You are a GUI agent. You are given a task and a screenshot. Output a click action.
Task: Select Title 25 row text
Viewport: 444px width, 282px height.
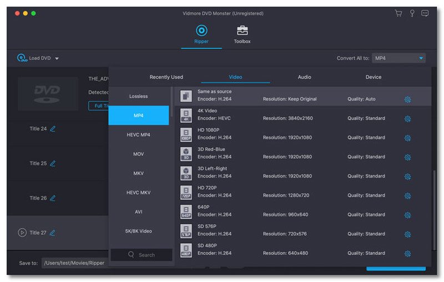pos(38,163)
